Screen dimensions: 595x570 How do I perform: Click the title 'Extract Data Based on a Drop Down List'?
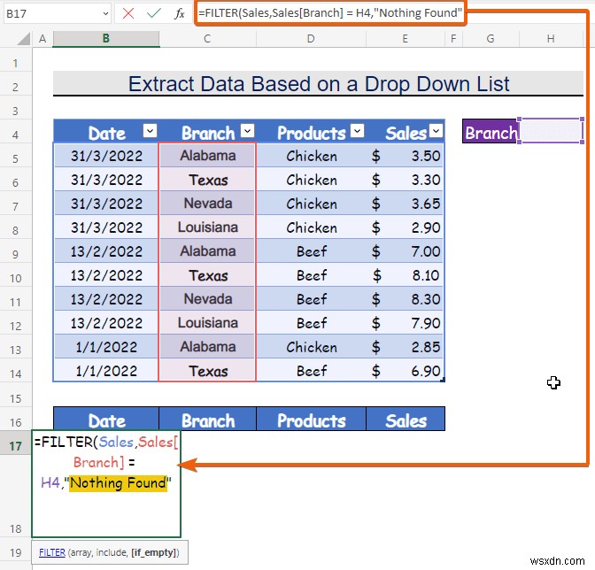[319, 84]
